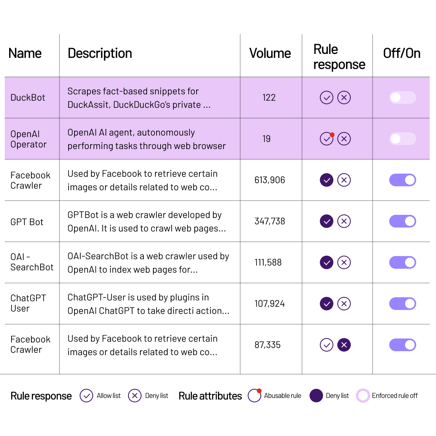Click the Abusable rule legend icon
The image size is (436, 436).
[254, 396]
